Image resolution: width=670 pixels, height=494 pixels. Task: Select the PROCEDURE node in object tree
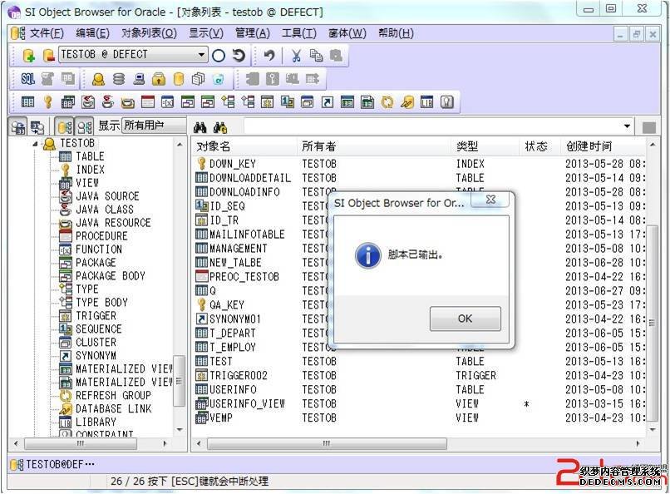(101, 236)
